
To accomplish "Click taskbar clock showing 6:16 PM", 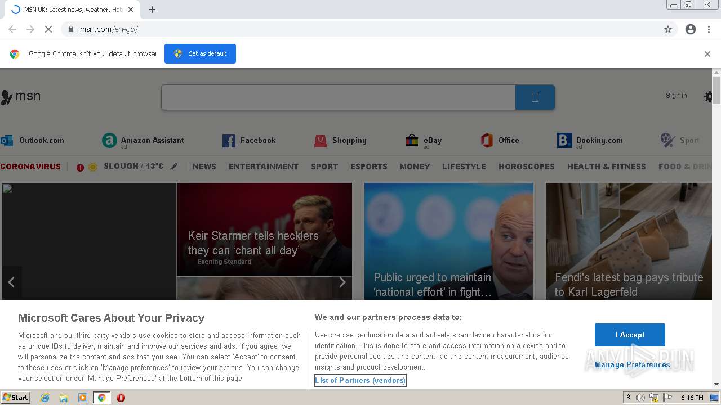I will [692, 398].
